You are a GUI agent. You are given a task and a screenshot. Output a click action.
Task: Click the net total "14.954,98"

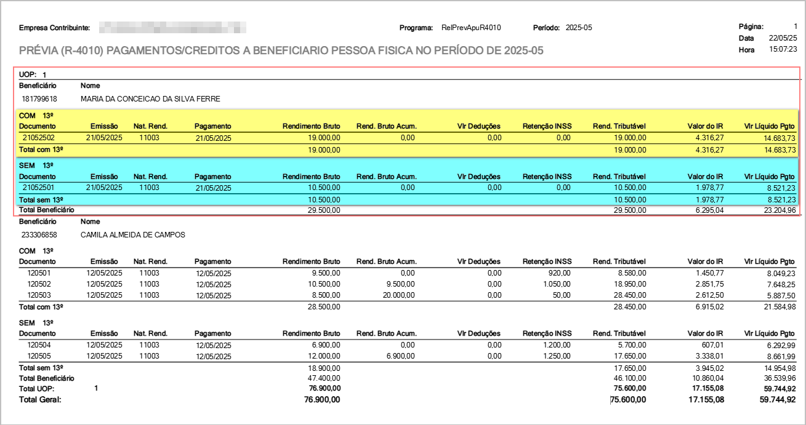[x=779, y=368]
